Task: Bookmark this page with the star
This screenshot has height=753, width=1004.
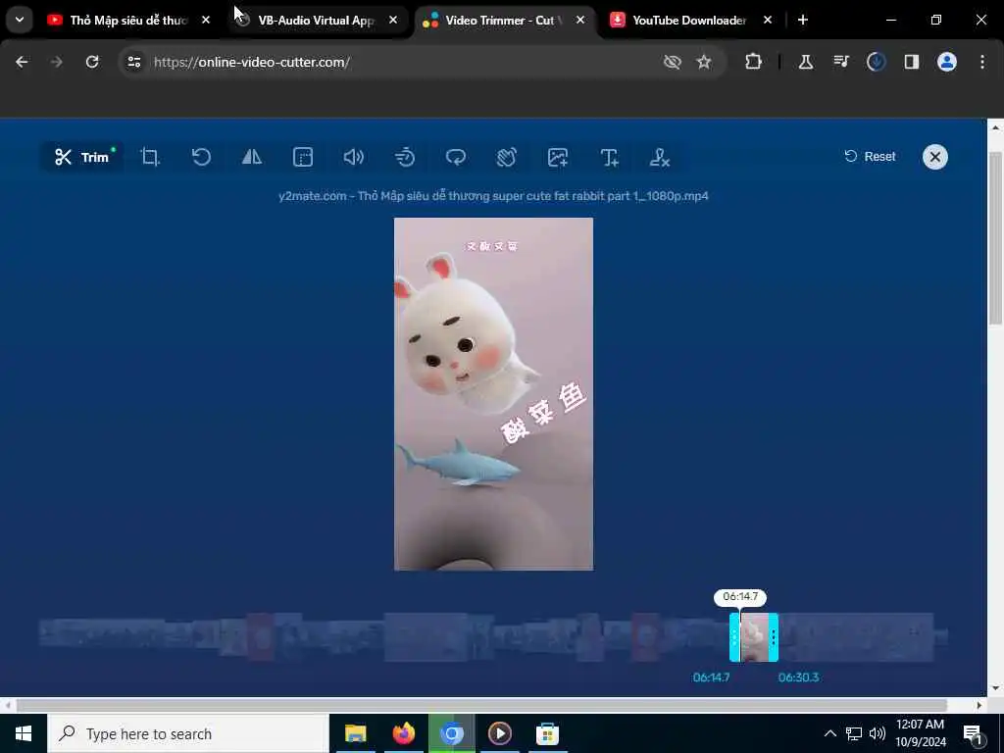Action: (x=704, y=62)
